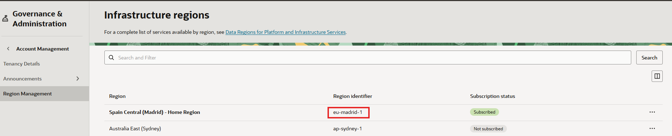Expand the Announcements submenu arrow
This screenshot has height=136, width=672.
coord(78,79)
